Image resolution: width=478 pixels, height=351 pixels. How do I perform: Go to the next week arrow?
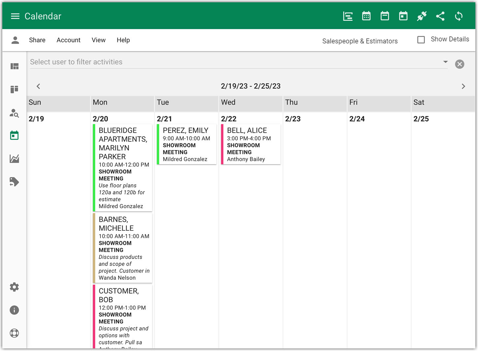pos(463,86)
